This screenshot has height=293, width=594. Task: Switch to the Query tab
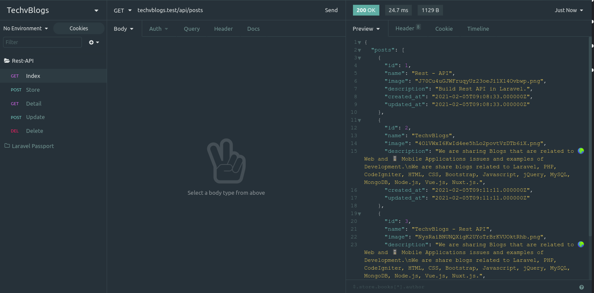(192, 29)
